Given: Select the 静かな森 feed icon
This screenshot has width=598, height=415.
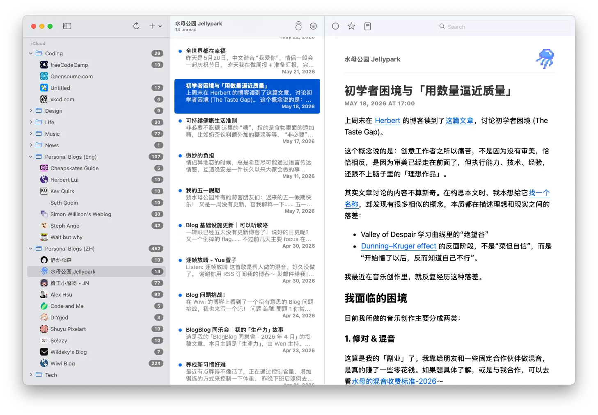Looking at the screenshot, I should [x=44, y=260].
